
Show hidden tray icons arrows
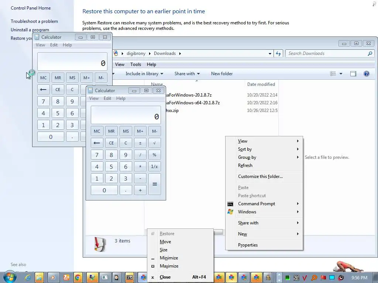279,277
